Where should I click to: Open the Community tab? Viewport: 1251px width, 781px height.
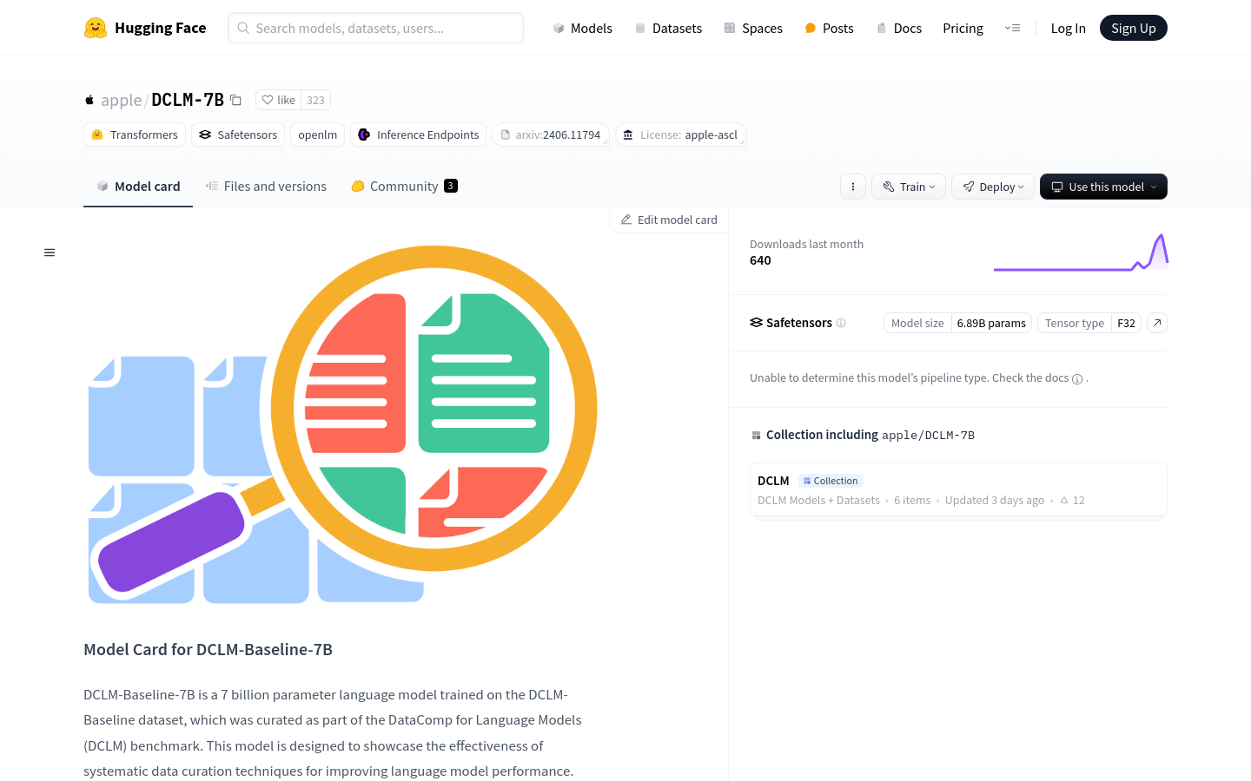[x=404, y=187]
